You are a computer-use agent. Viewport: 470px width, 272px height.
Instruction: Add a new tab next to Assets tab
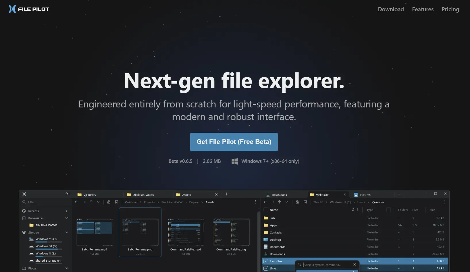[x=226, y=194]
